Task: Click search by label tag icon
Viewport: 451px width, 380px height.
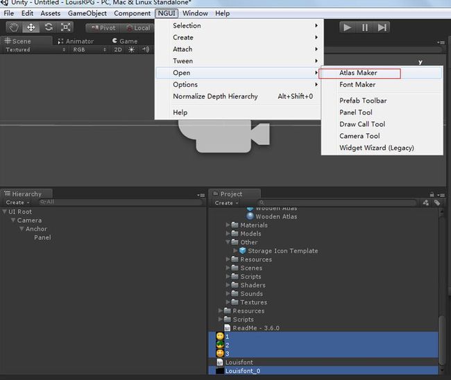Action: [x=437, y=203]
